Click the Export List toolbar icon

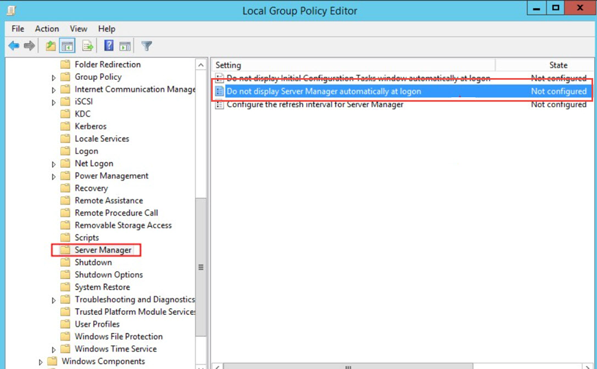pyautogui.click(x=87, y=46)
